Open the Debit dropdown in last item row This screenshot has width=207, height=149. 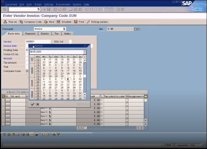coord(50,124)
